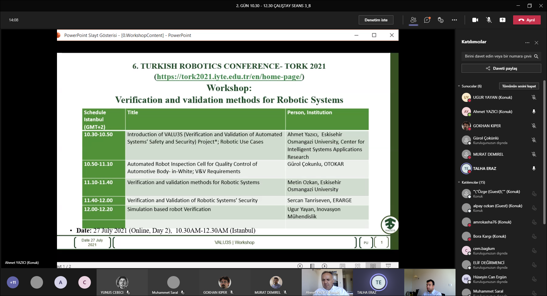Image resolution: width=547 pixels, height=296 pixels.
Task: Click ELİF DEĞİRMENCİ attendee status icon
Action: (x=534, y=265)
